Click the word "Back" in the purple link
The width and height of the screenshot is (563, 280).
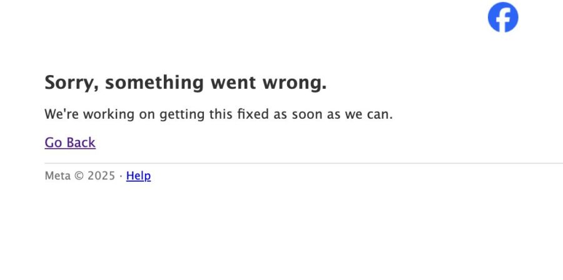tap(81, 142)
